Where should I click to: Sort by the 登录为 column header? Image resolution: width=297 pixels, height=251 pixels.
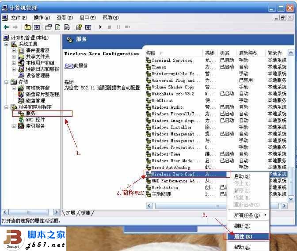pyautogui.click(x=276, y=53)
